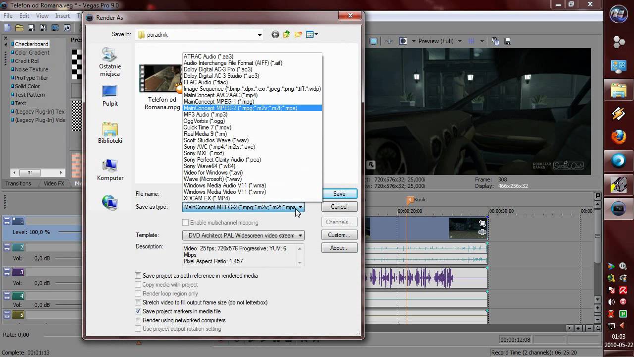
Task: Click the Winamp lightning icon in taskbar
Action: (619, 114)
